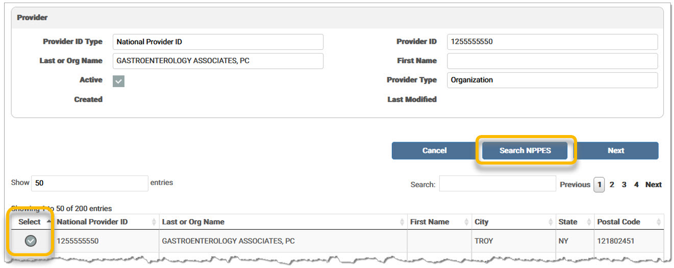Sort the State column

click(588, 222)
